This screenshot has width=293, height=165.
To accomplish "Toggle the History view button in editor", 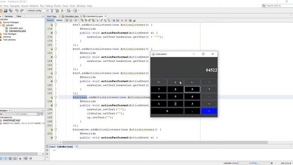I will coord(60,20).
